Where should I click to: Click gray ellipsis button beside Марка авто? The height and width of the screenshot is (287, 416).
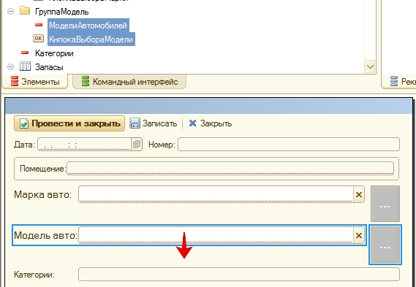[385, 204]
